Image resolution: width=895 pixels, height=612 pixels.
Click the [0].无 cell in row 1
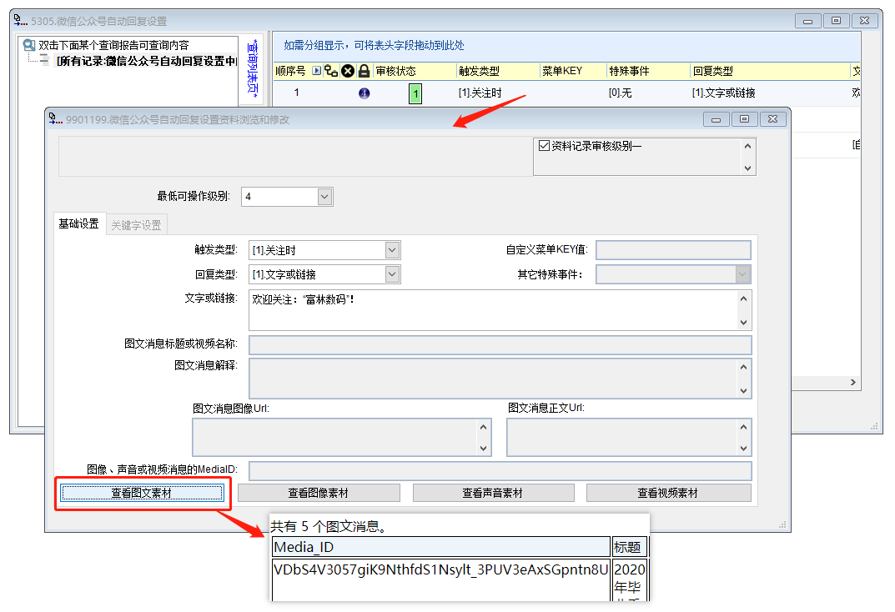coord(620,93)
